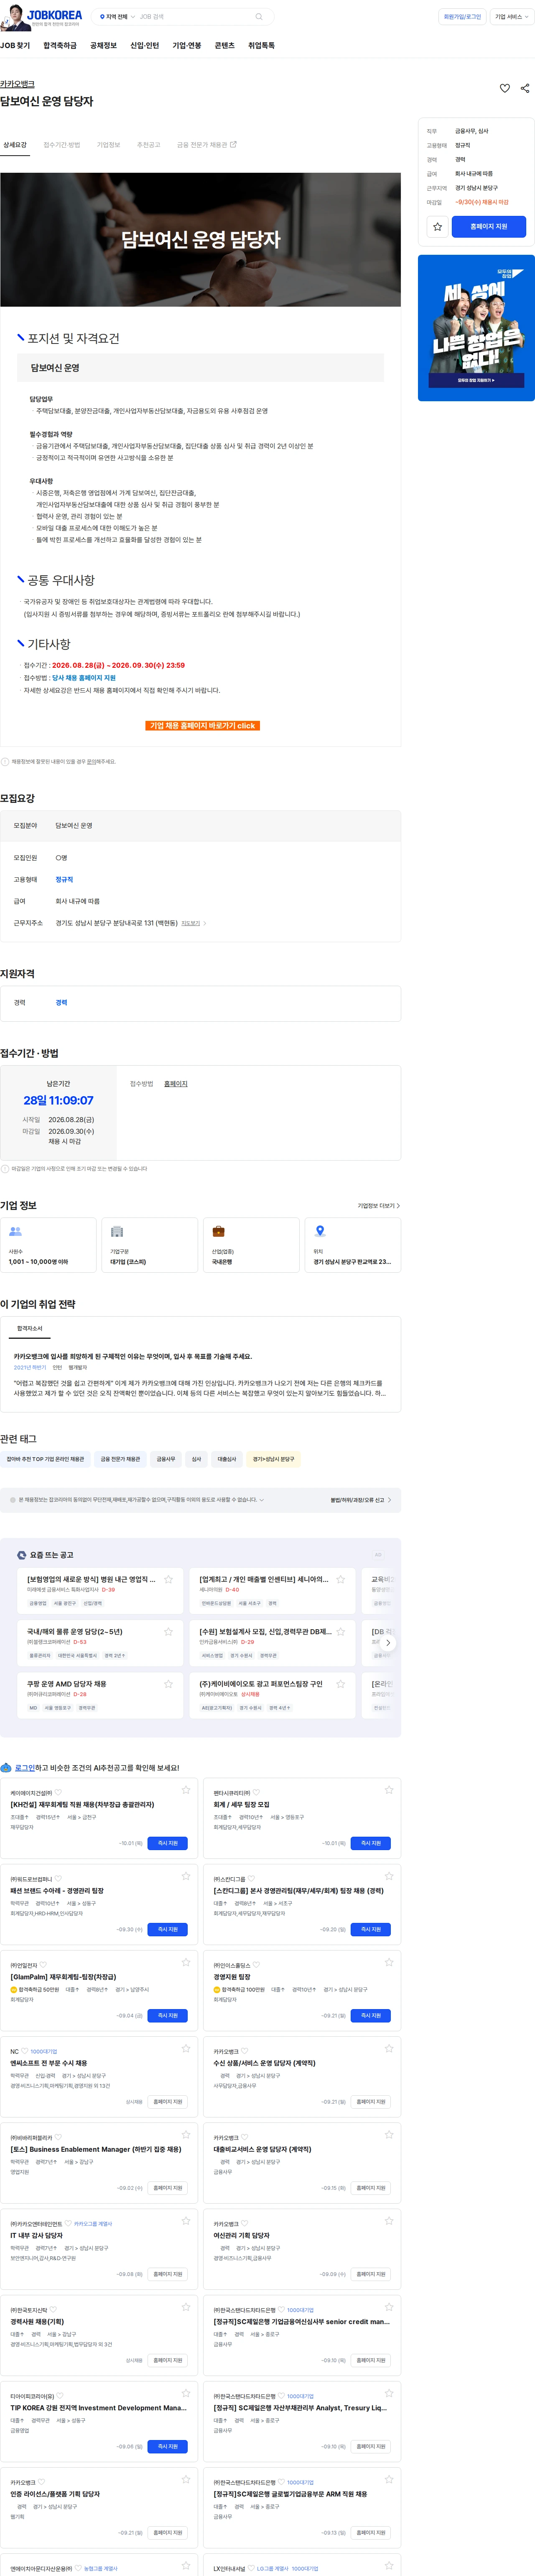Star the 패션 브랜드 수아레 posting
The height and width of the screenshot is (2576, 535).
pos(186,1876)
